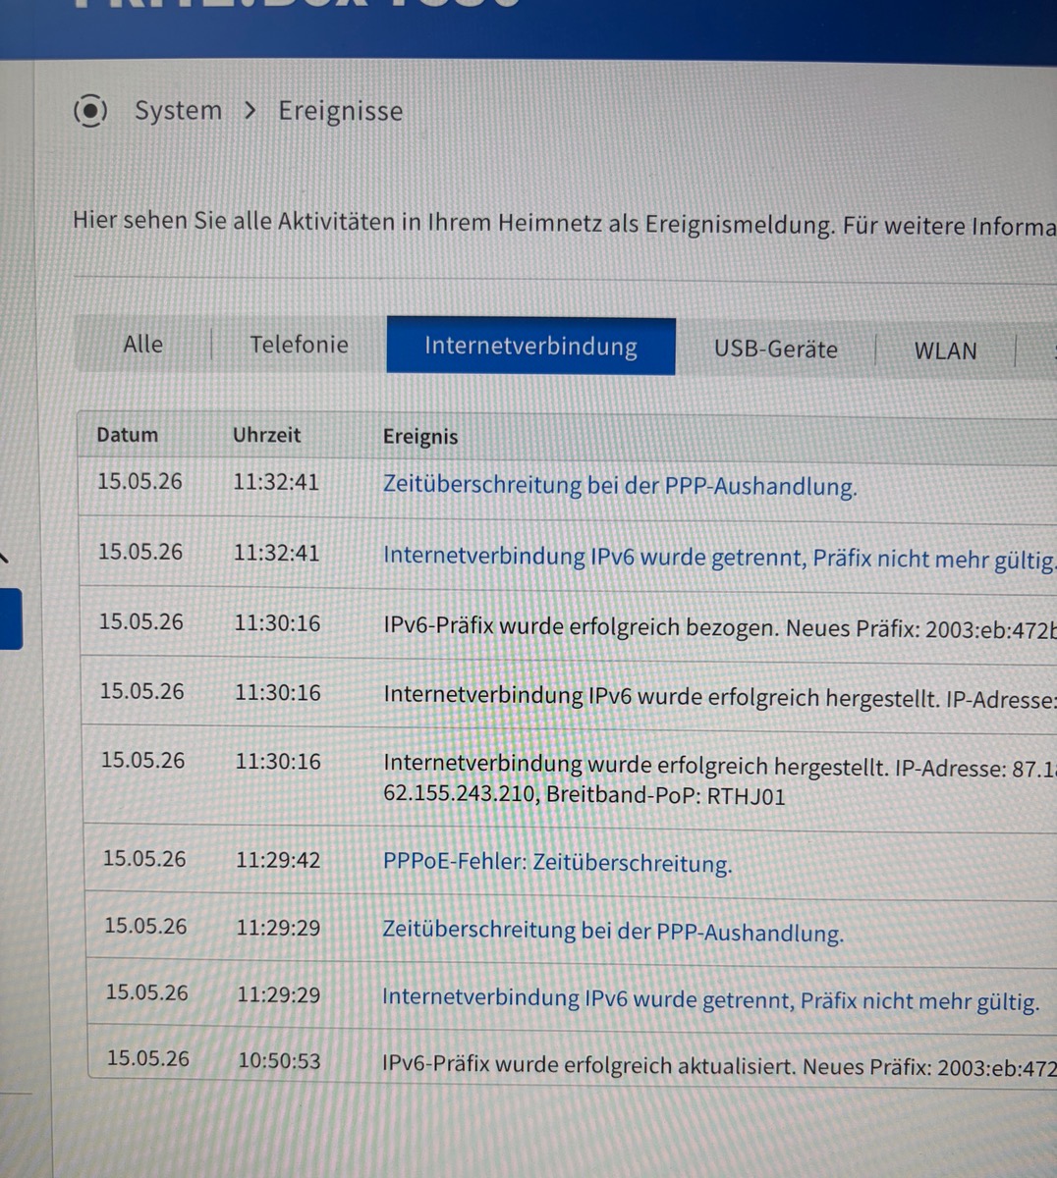This screenshot has height=1178, width=1057.
Task: Click the System breadcrumb icon
Action: 89,110
